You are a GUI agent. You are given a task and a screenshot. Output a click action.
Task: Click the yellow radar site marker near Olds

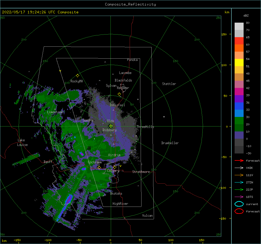pyautogui.click(x=111, y=126)
